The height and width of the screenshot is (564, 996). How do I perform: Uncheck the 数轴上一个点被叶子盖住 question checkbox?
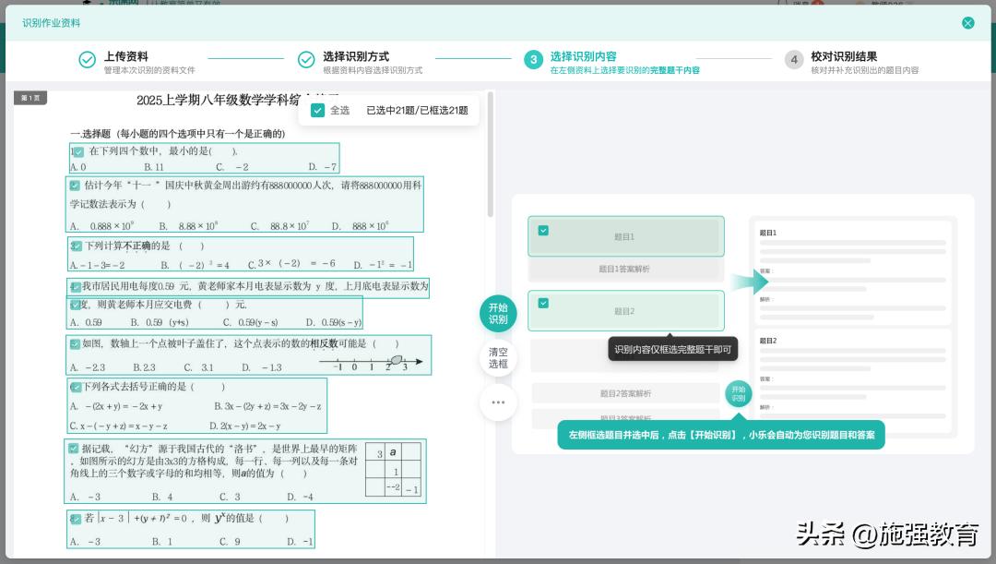click(75, 344)
